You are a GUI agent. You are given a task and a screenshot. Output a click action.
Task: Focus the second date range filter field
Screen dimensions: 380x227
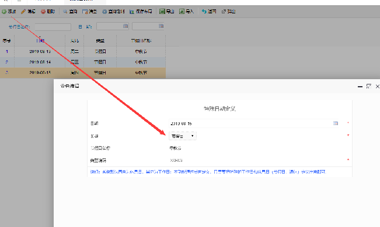(x=148, y=26)
